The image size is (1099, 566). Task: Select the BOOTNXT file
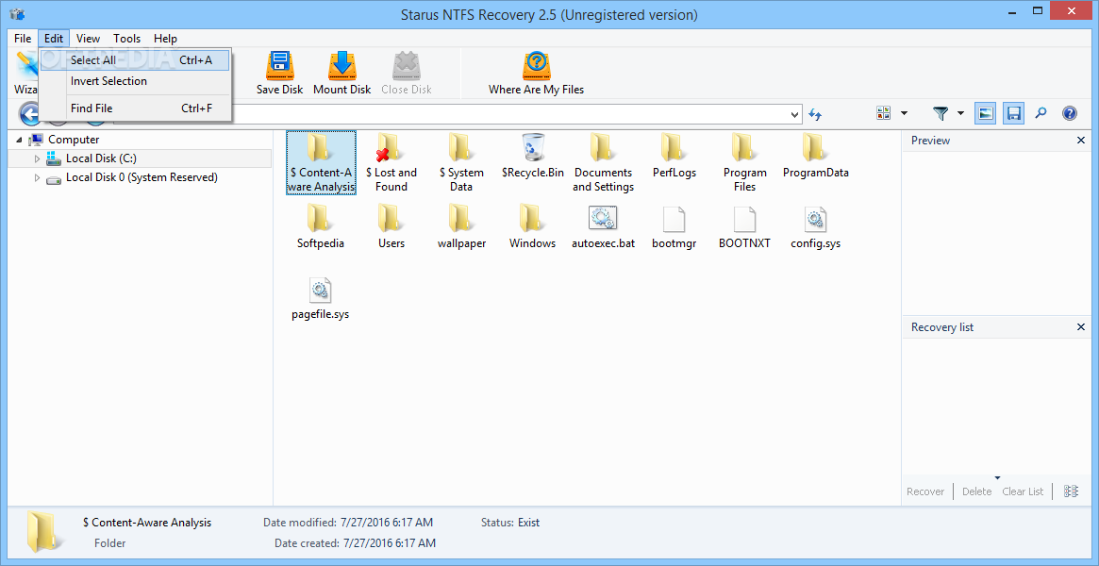tap(744, 227)
